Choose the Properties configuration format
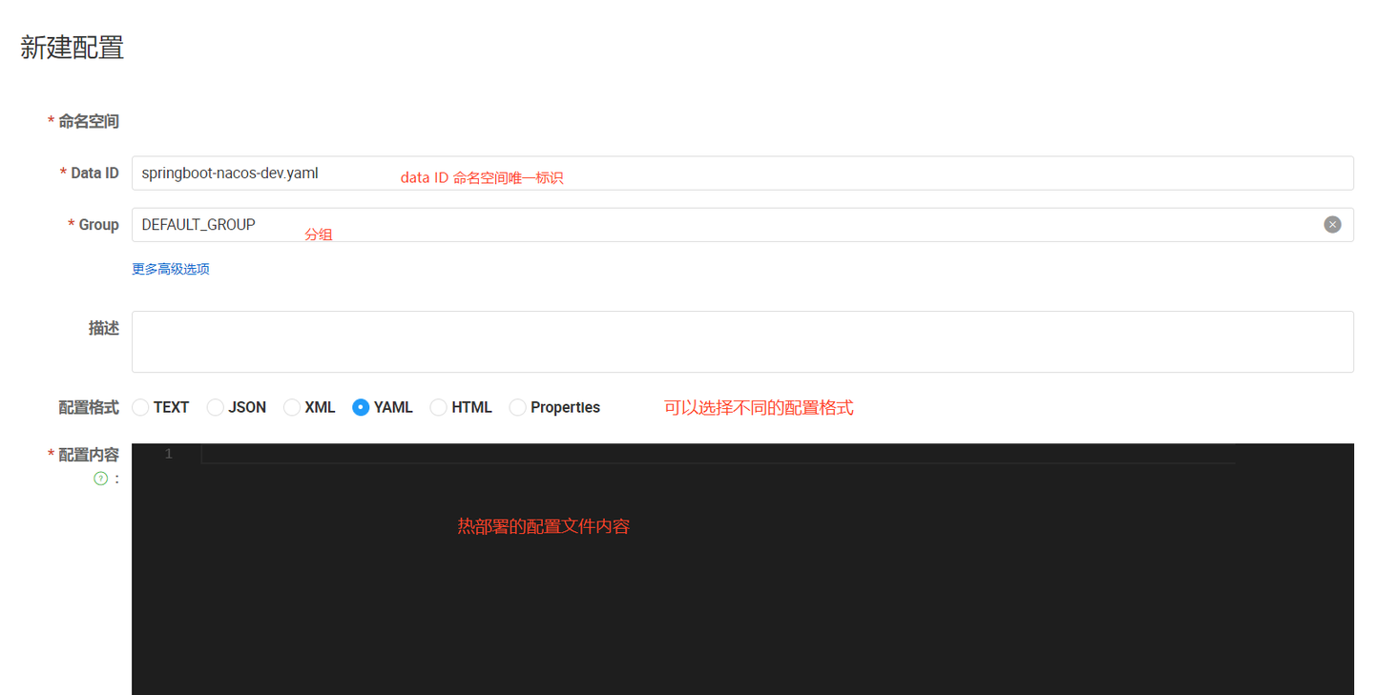1374x695 pixels. 516,407
